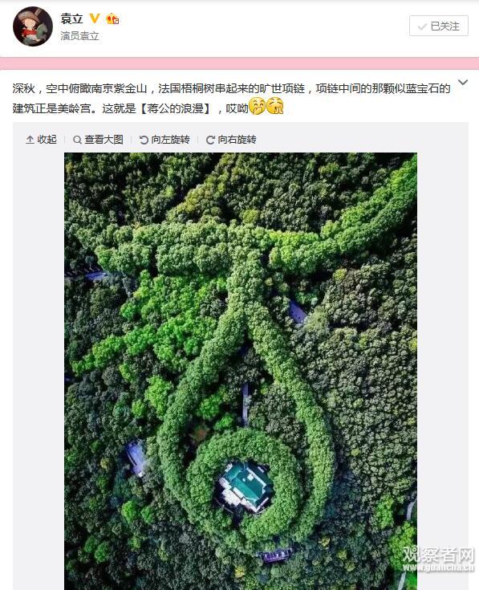
Task: Toggle the 已关注 follow button
Action: (x=438, y=26)
